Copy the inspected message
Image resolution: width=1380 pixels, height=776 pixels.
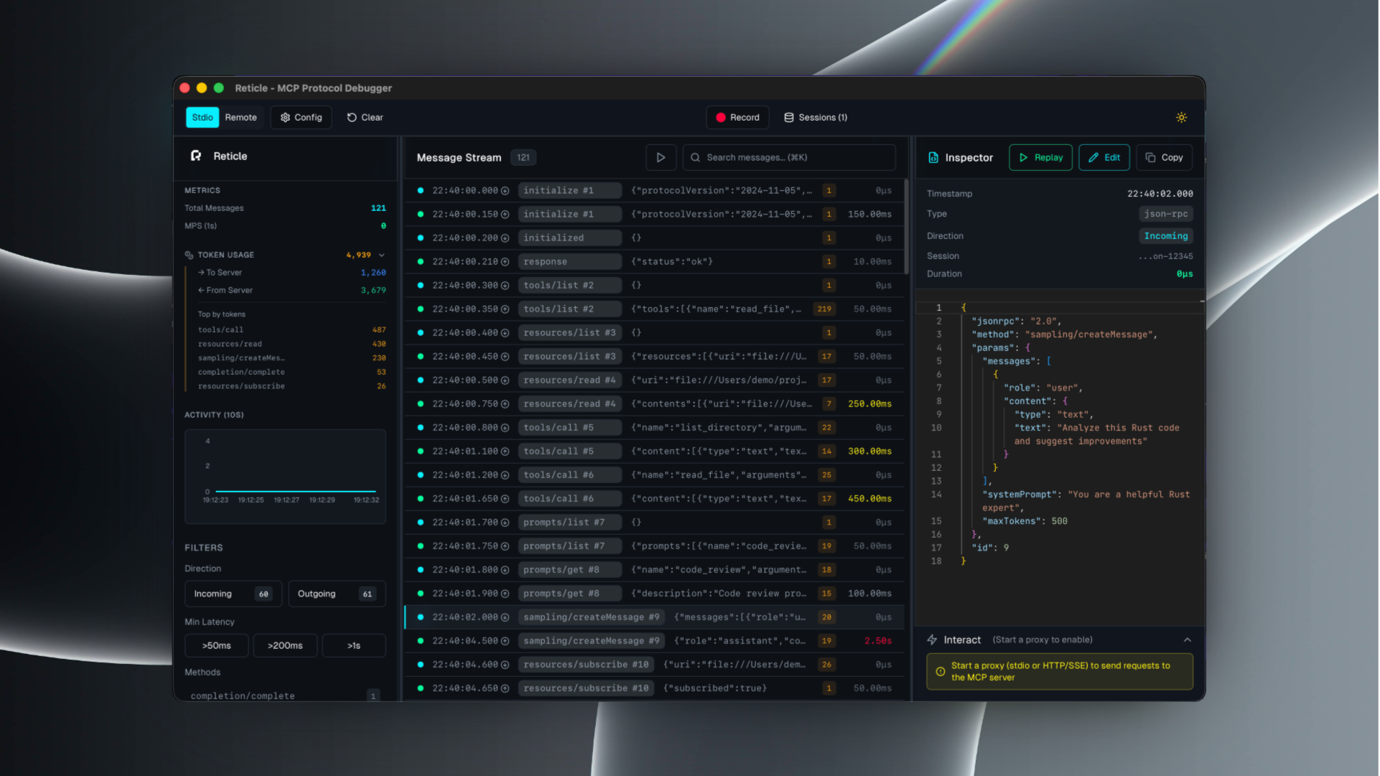[1164, 157]
